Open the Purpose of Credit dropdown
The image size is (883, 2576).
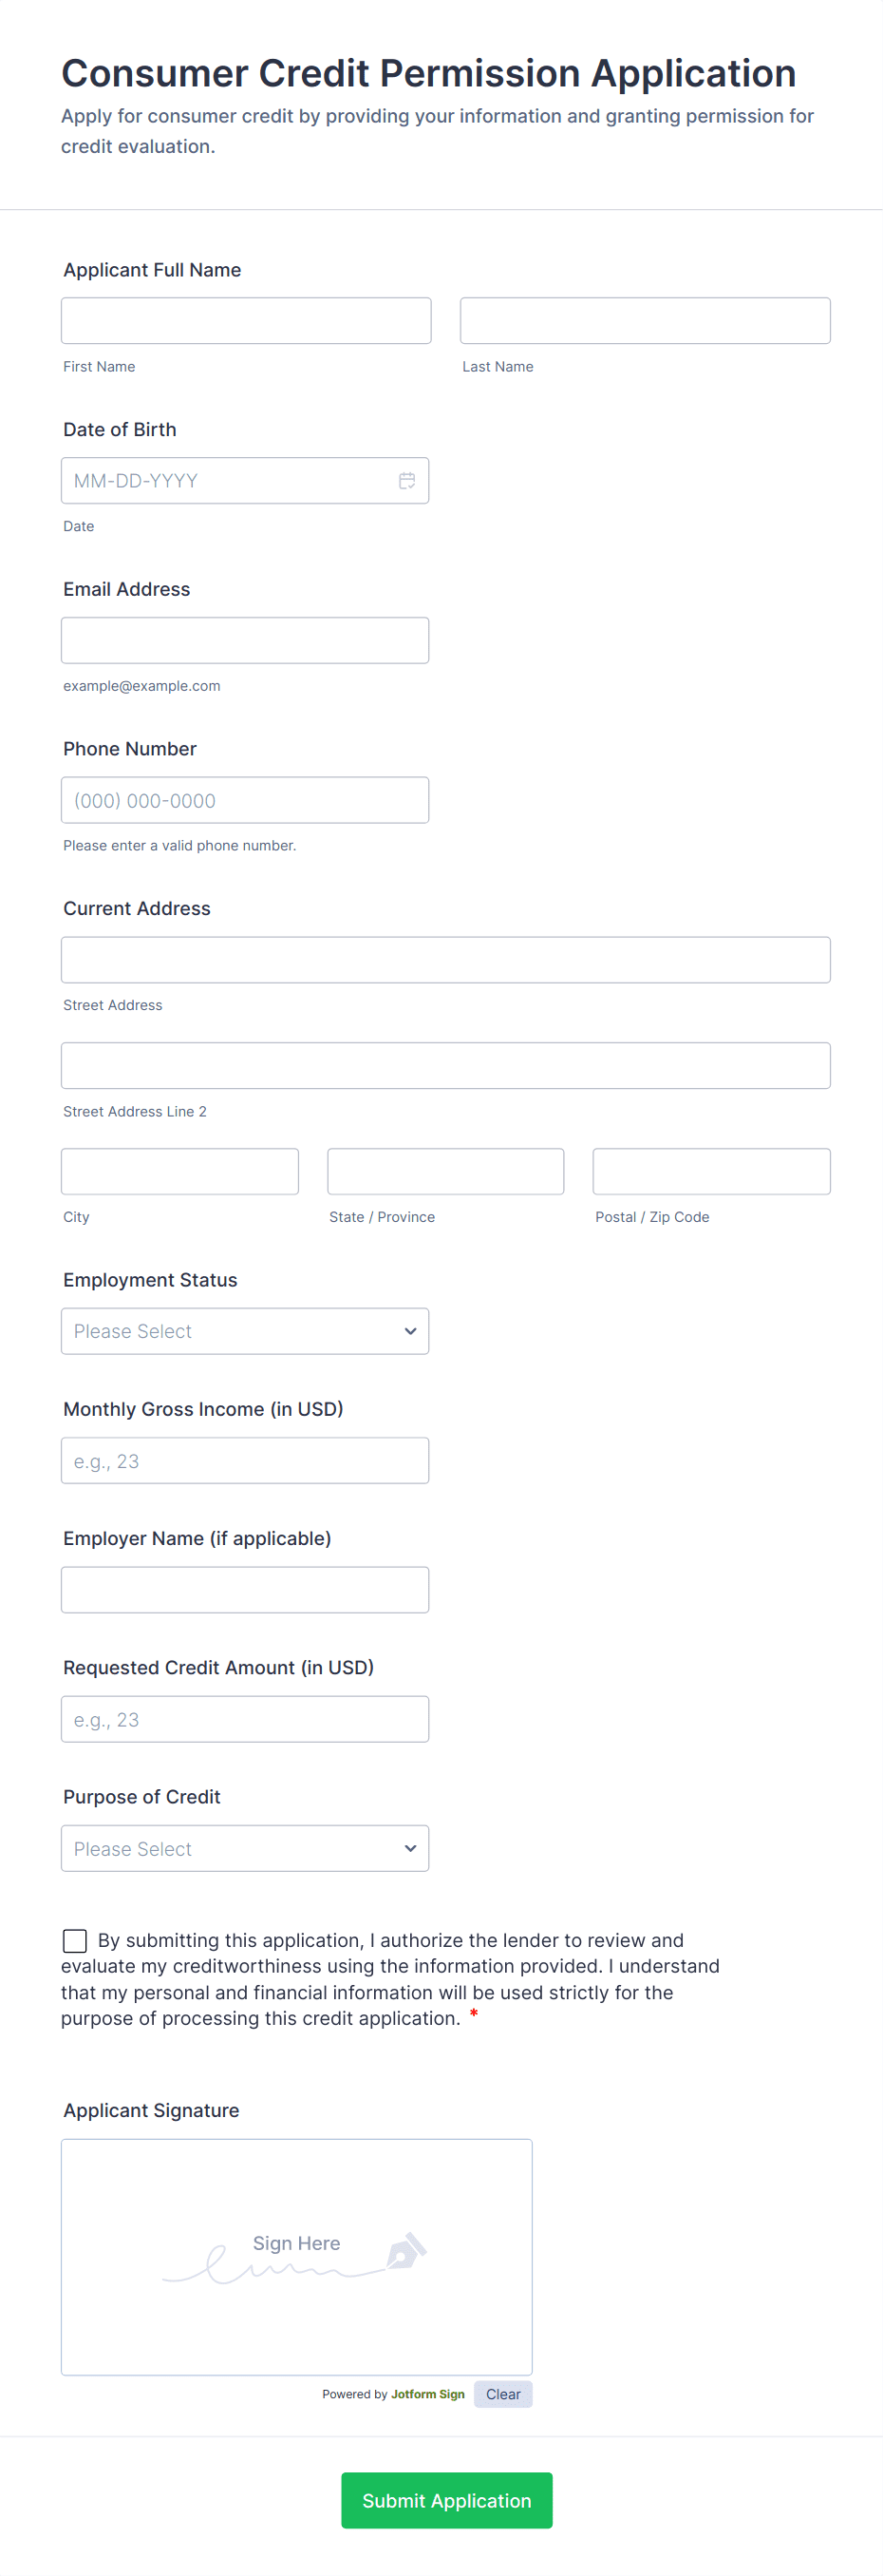click(x=245, y=1848)
